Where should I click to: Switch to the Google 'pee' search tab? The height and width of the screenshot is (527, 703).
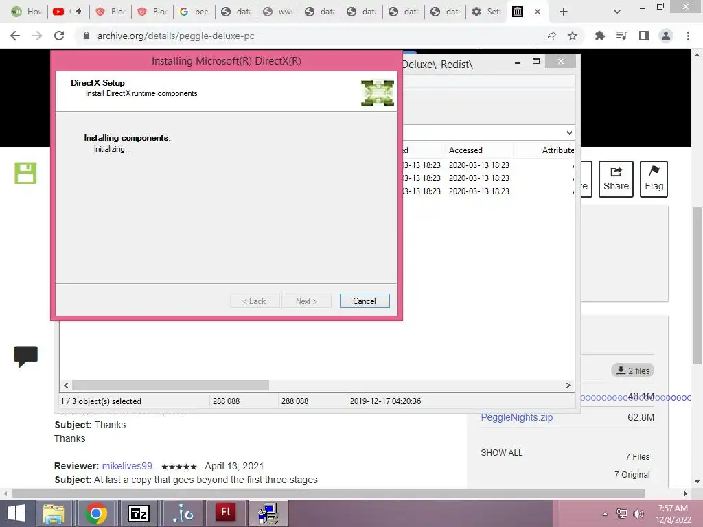point(194,12)
